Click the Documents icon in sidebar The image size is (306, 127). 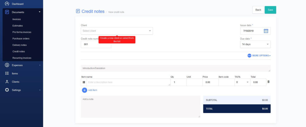point(7,12)
